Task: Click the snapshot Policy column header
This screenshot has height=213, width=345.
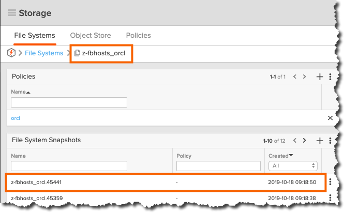Action: tap(184, 156)
